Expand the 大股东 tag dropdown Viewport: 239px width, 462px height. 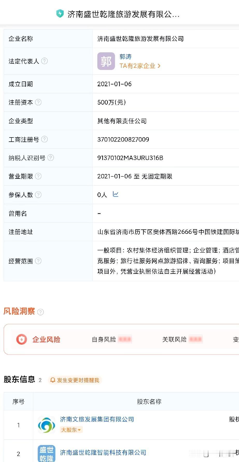coord(71,430)
